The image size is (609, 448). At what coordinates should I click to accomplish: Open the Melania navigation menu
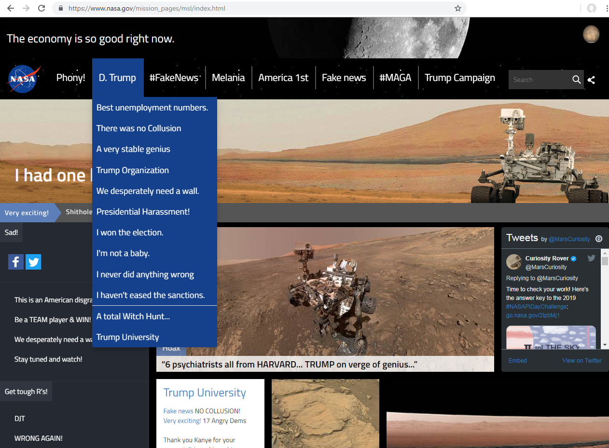click(x=228, y=78)
